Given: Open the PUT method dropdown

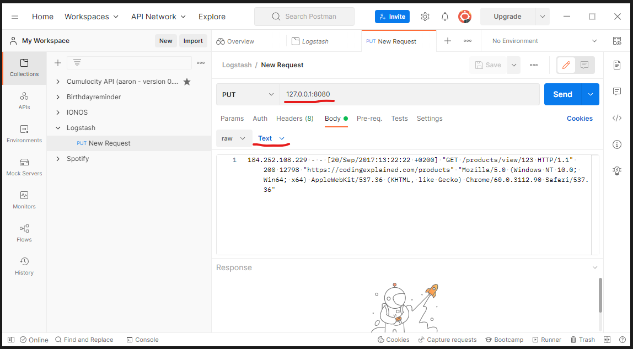Looking at the screenshot, I should (248, 94).
